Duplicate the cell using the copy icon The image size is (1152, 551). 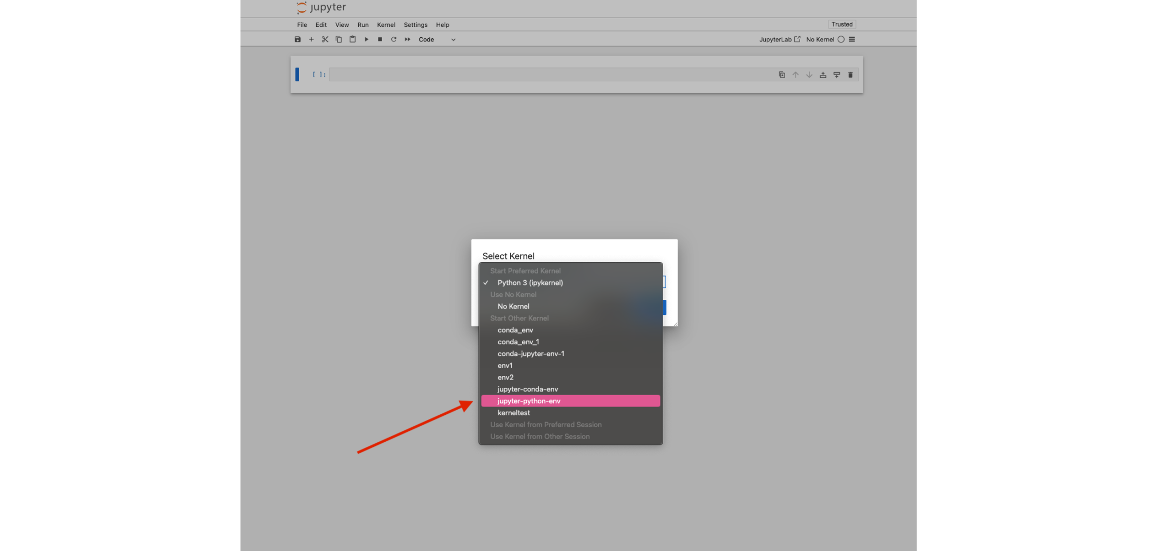point(782,75)
